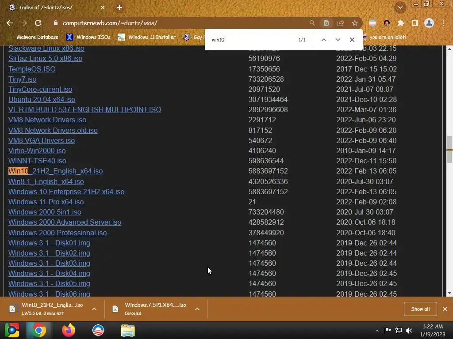Open the Start button on taskbar
This screenshot has width=453, height=339.
click(x=12, y=330)
